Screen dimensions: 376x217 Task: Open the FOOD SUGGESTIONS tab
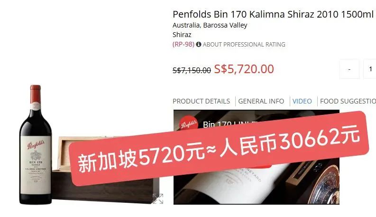(348, 101)
